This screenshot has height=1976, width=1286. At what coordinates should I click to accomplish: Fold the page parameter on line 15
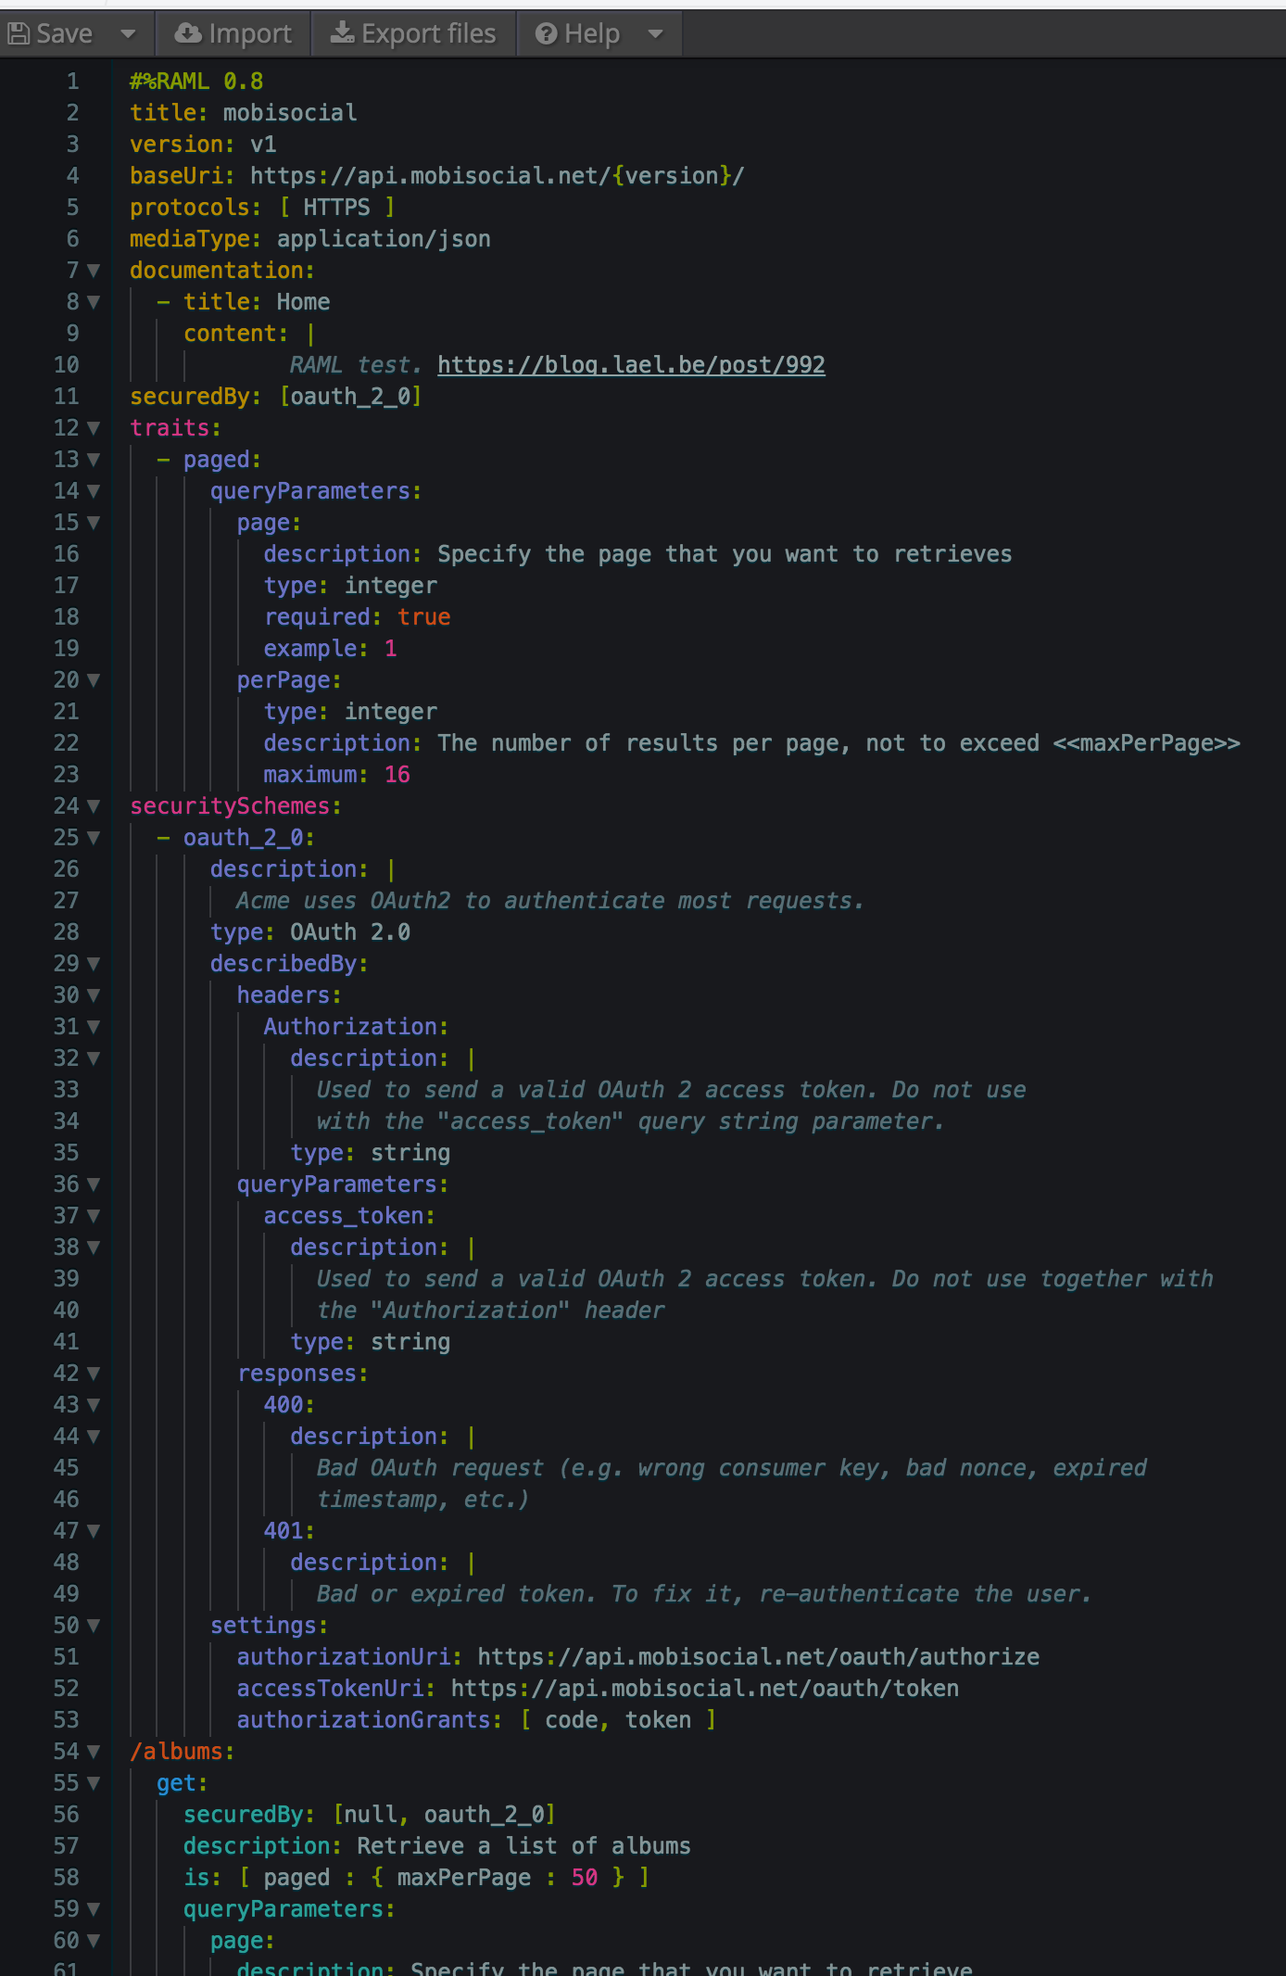pos(93,523)
